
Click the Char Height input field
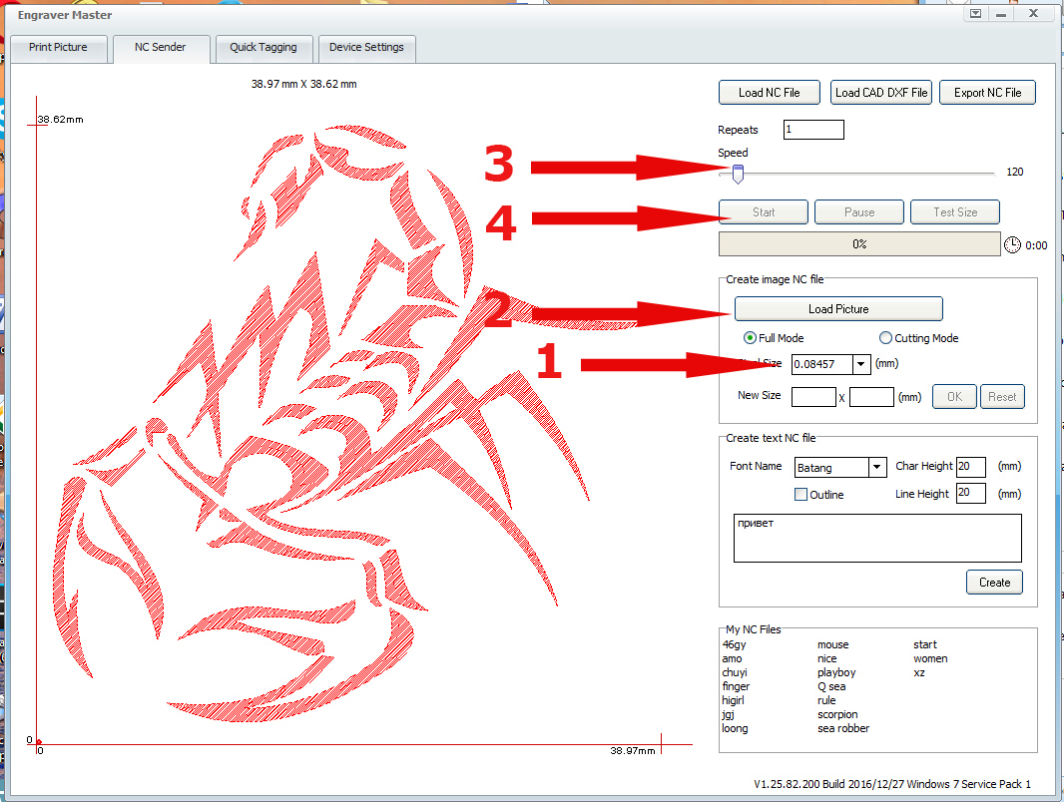(x=970, y=467)
